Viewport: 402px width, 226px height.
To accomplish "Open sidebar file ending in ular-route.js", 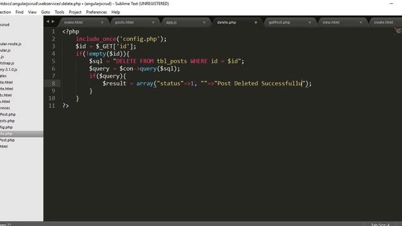I will point(11,44).
